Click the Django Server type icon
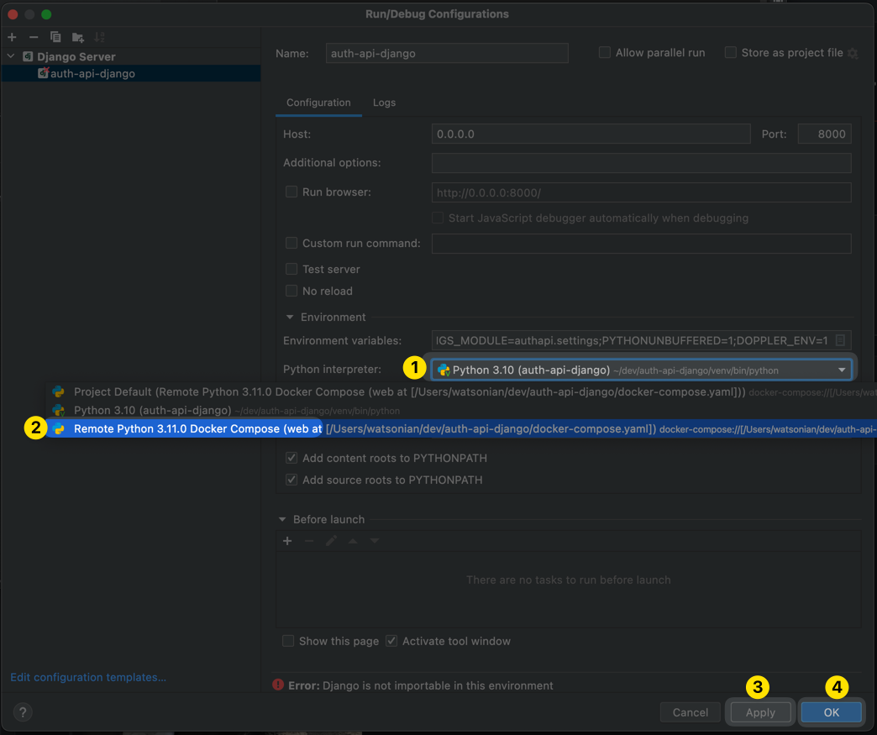 (x=28, y=56)
